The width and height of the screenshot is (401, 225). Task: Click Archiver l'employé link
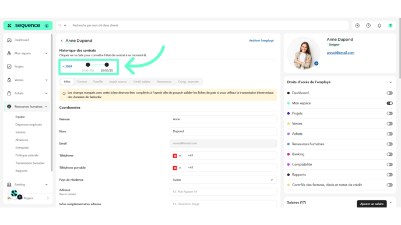[x=261, y=41]
